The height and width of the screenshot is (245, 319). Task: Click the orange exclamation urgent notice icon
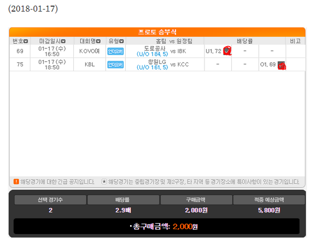pyautogui.click(x=16, y=181)
